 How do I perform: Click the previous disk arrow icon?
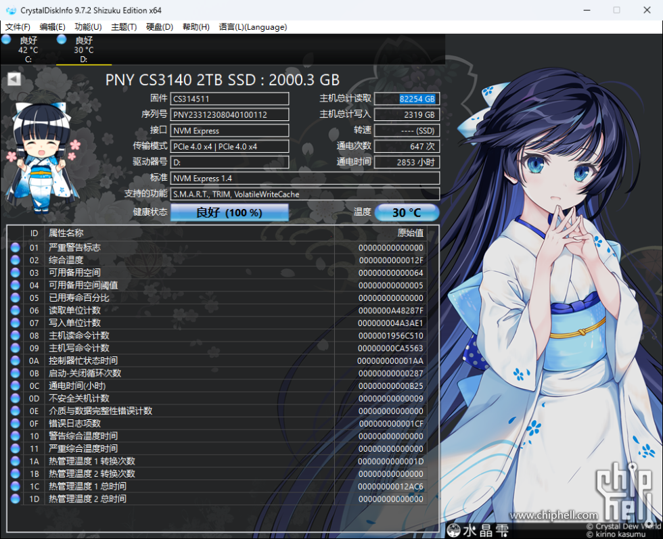[x=14, y=79]
